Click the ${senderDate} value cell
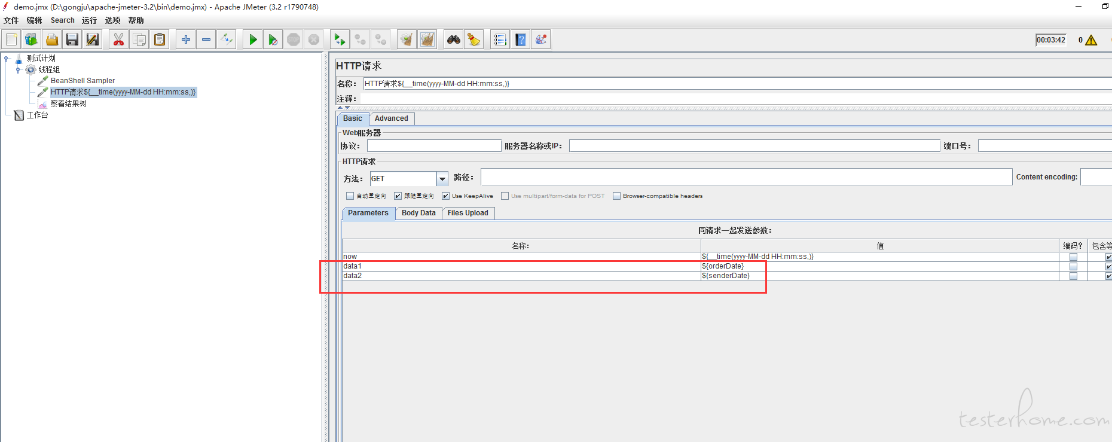Image resolution: width=1112 pixels, height=442 pixels. pos(880,276)
